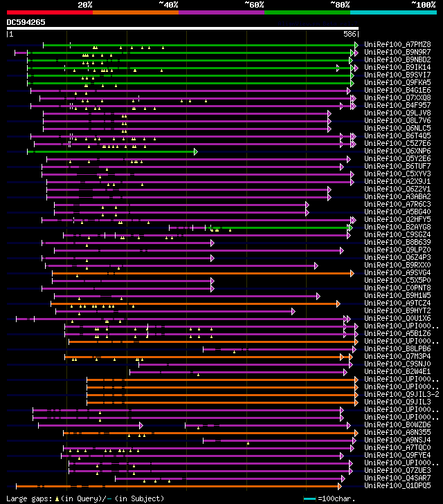The height and width of the screenshot is (504, 443).
Task: Click the UniRef100_B0WZD6 entry
Action: click(x=397, y=425)
